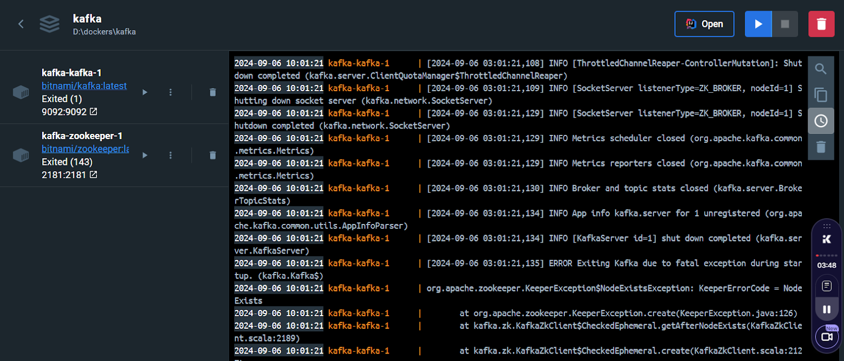Open port 2181:2181 in browser

pos(70,175)
